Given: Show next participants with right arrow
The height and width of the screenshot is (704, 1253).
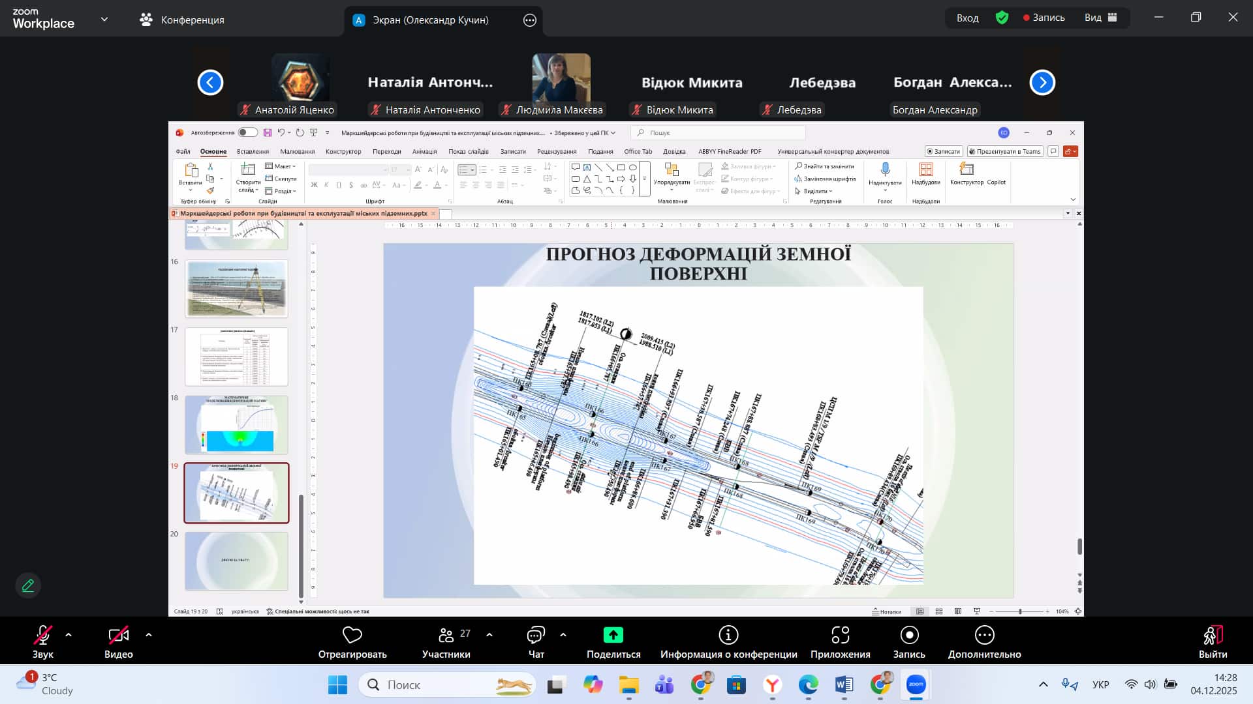Looking at the screenshot, I should (1042, 83).
